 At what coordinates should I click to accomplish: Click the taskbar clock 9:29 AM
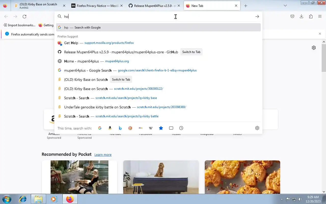click(x=313, y=199)
